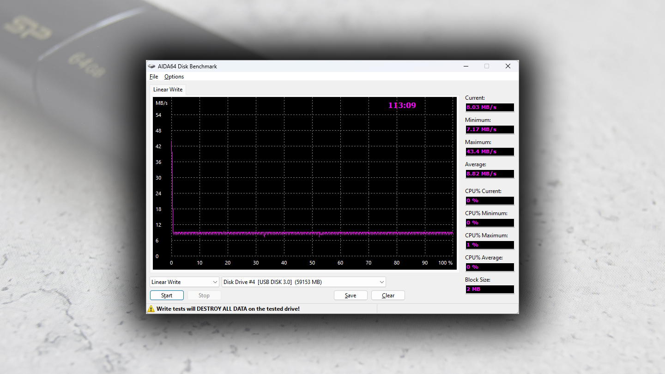Select the Linear Write tab
Screen dimensions: 665x374
pos(168,90)
